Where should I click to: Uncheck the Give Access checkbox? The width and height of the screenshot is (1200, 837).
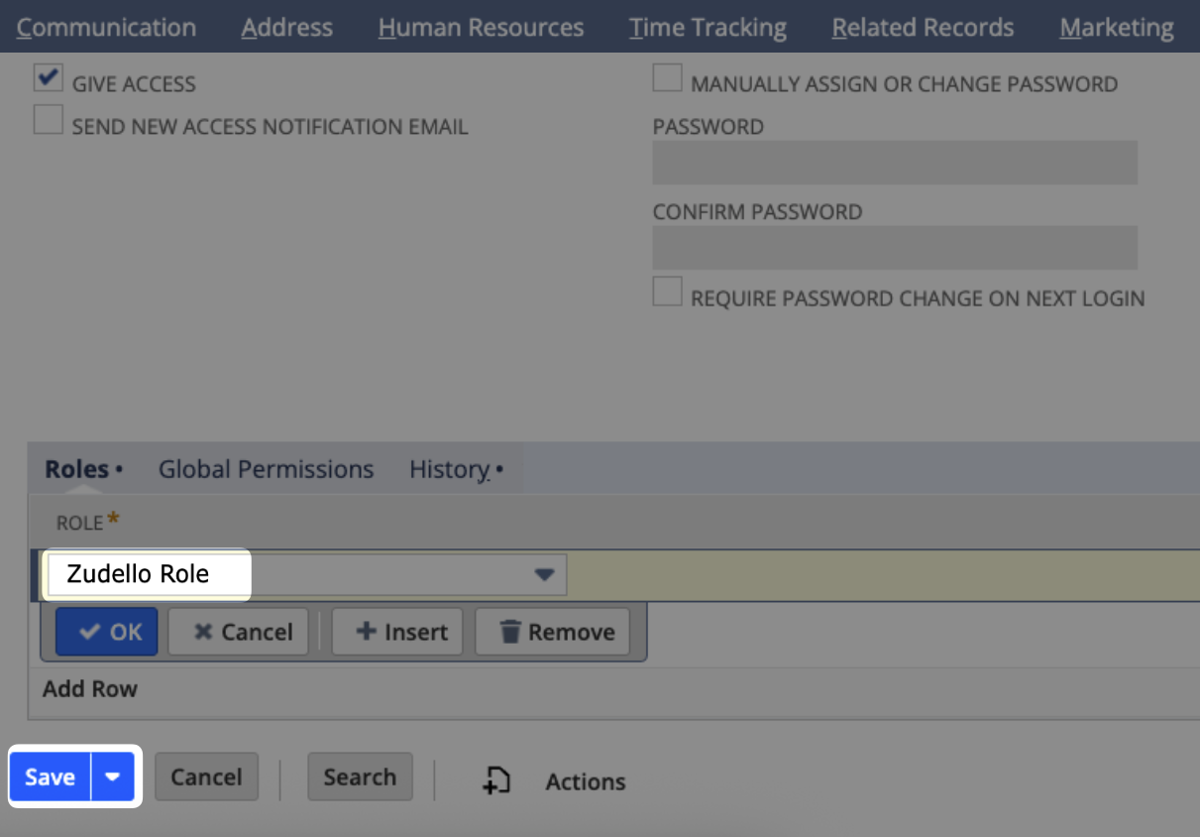49,78
